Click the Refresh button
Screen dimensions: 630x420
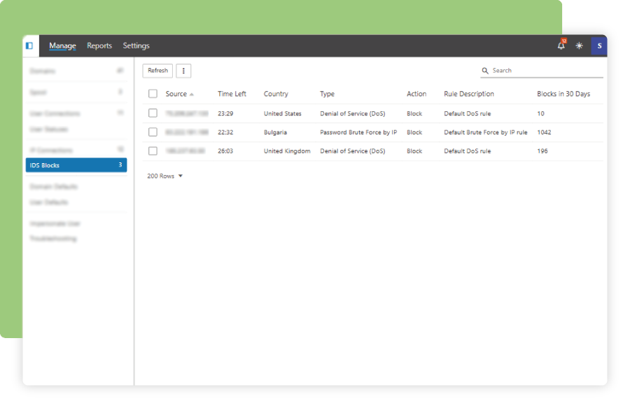tap(157, 71)
